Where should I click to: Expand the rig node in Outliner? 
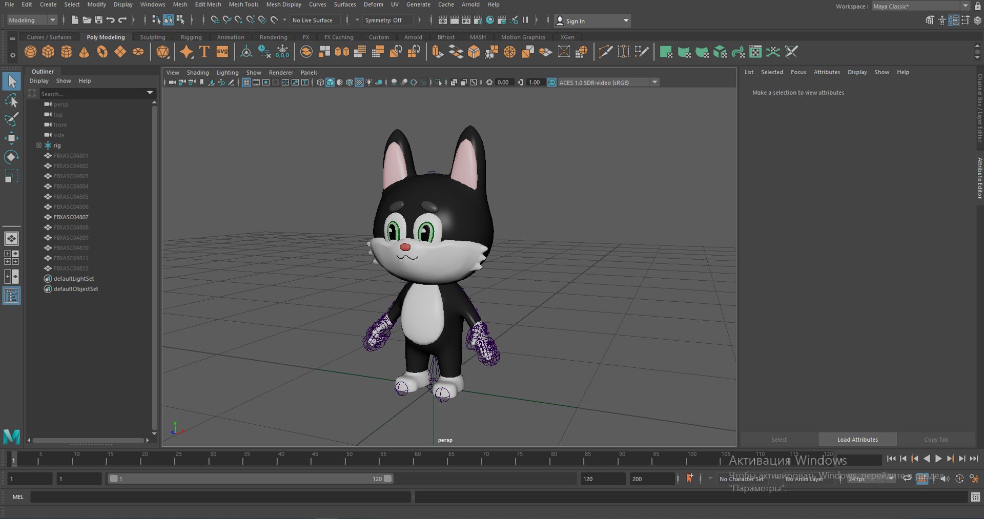(x=39, y=146)
